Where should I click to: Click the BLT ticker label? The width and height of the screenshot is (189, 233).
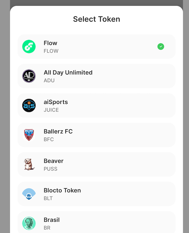[48, 198]
